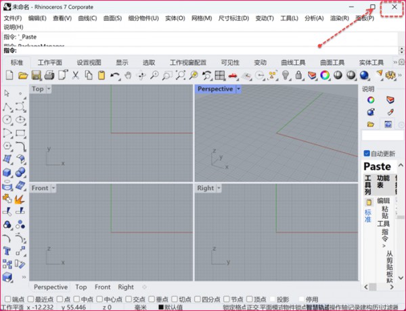Open the 曲线(C) menu
Screen dimensions: 406x311
87,18
